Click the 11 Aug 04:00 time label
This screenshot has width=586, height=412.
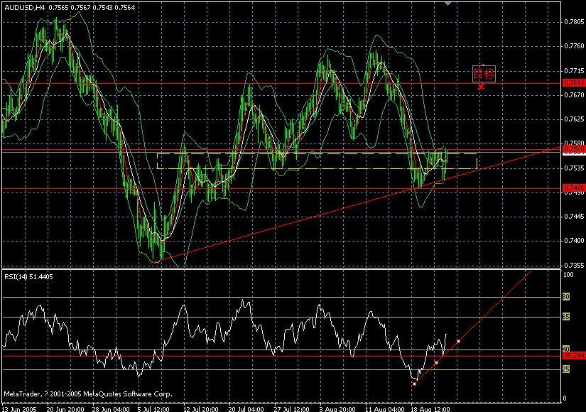(x=384, y=408)
